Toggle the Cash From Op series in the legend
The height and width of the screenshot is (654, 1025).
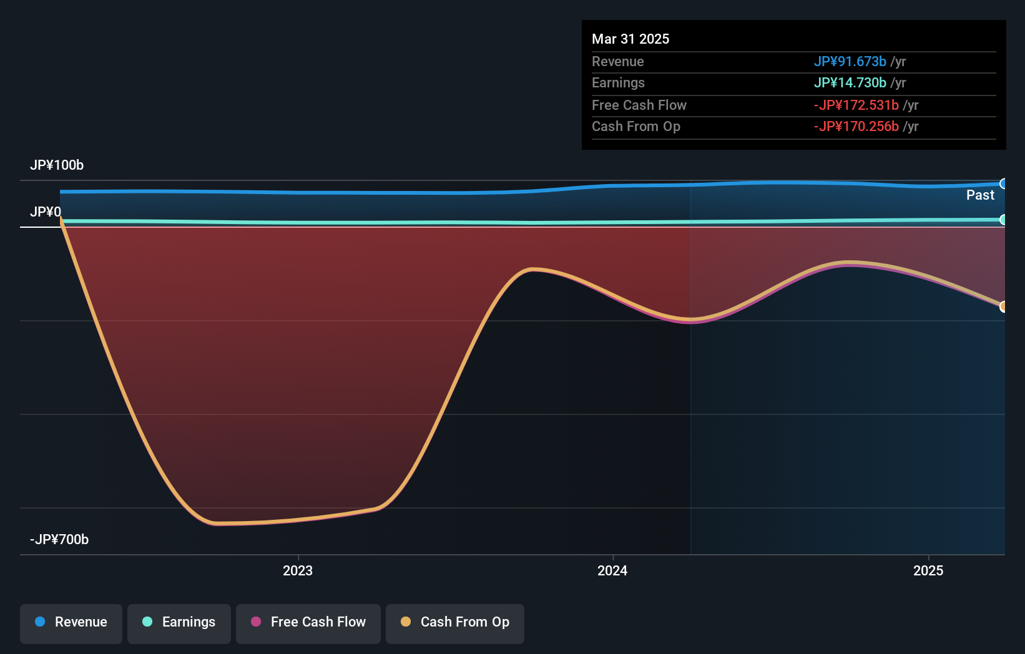[455, 623]
